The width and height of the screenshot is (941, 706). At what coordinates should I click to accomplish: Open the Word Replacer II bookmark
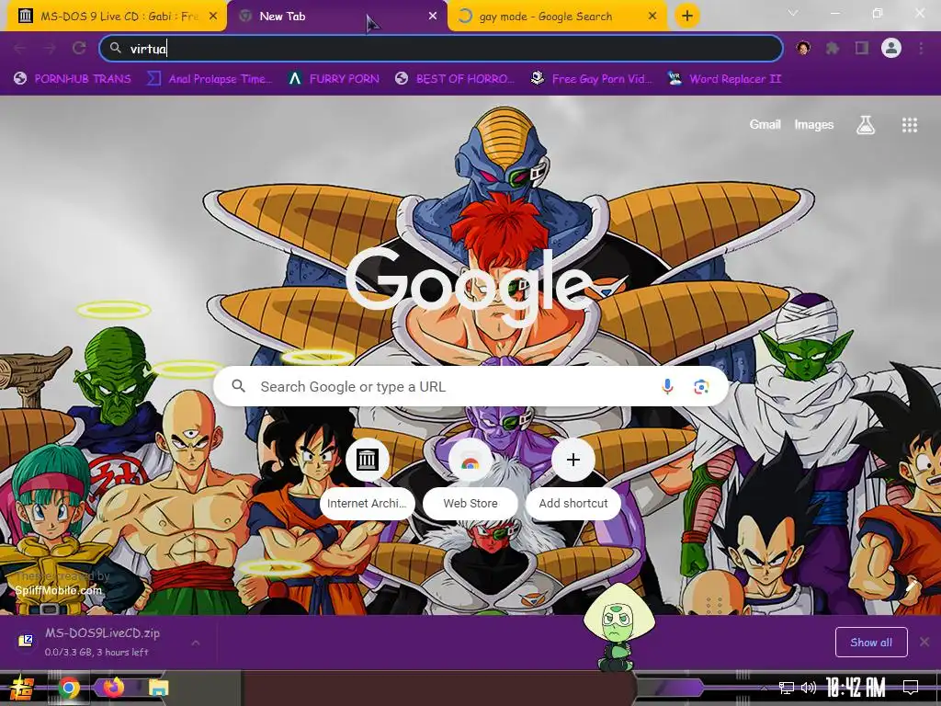[725, 79]
